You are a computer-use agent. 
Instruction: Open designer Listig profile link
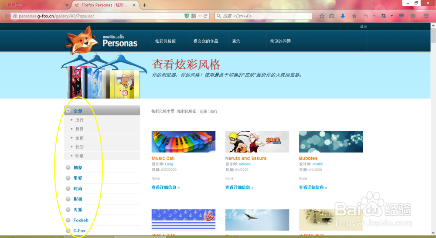point(169,164)
